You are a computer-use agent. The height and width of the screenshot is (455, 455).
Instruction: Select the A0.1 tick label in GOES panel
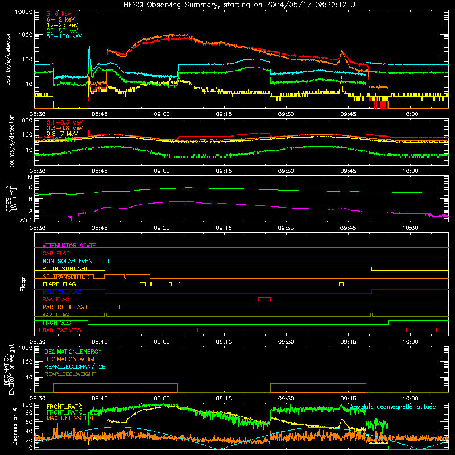click(26, 220)
